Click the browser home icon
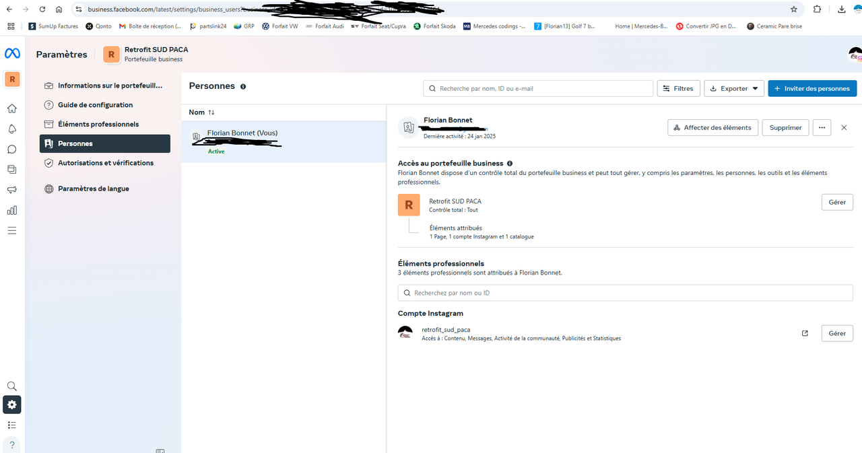Screen dimensions: 862x453 (59, 9)
